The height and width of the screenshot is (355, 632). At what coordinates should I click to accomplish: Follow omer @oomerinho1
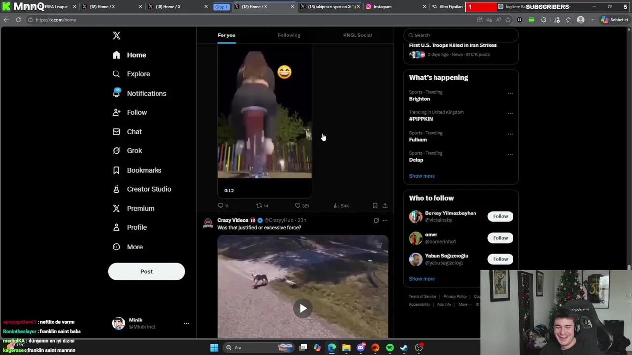500,238
